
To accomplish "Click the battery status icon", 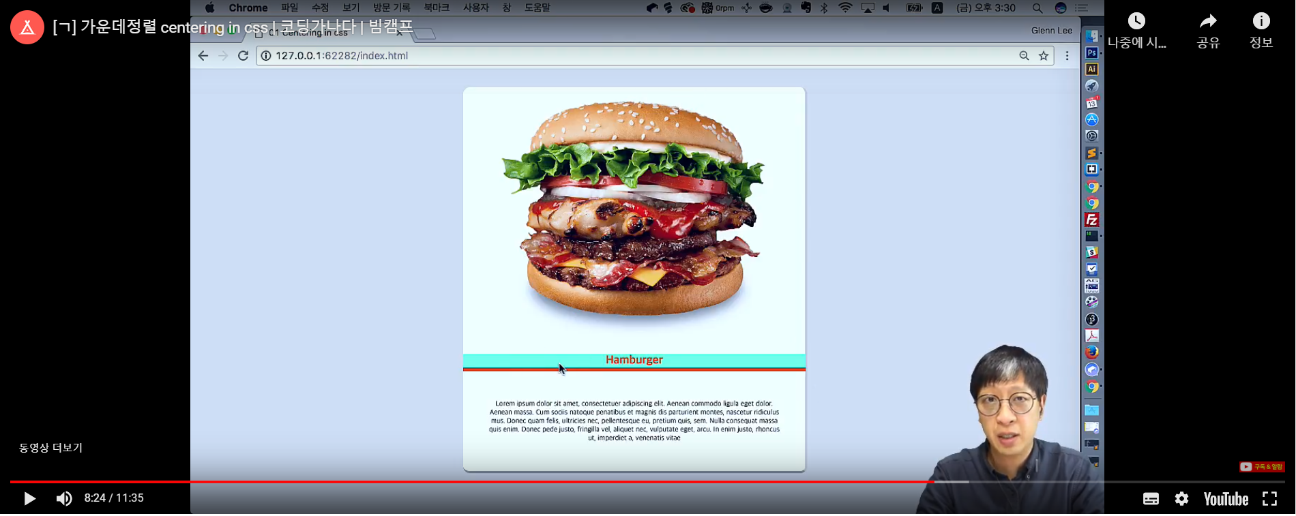I will coord(914,8).
